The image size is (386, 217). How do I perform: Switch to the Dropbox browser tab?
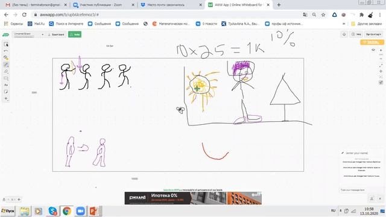pyautogui.click(x=171, y=5)
